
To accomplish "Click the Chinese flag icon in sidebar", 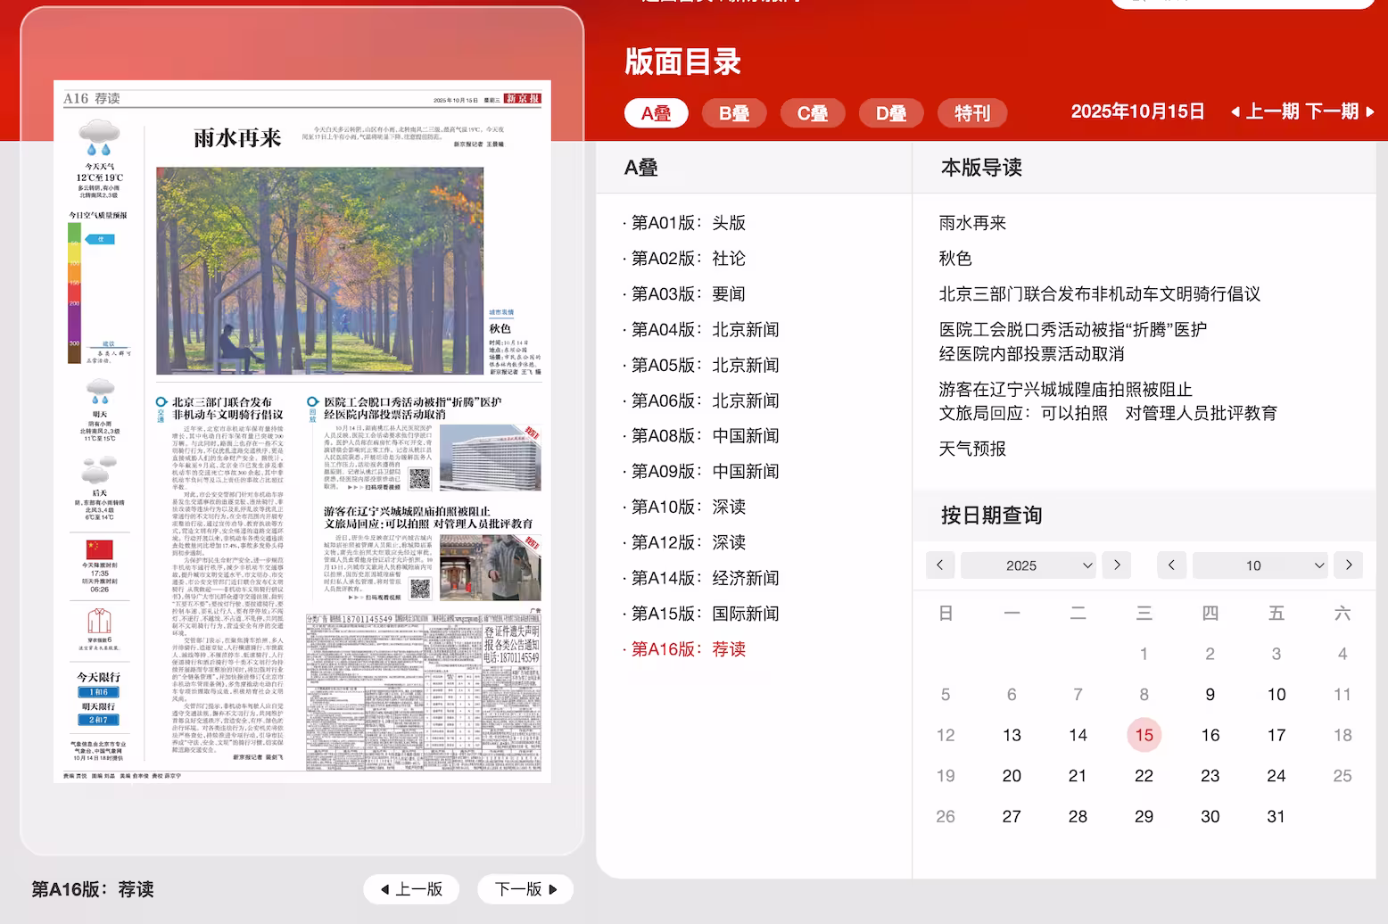I will tap(99, 549).
